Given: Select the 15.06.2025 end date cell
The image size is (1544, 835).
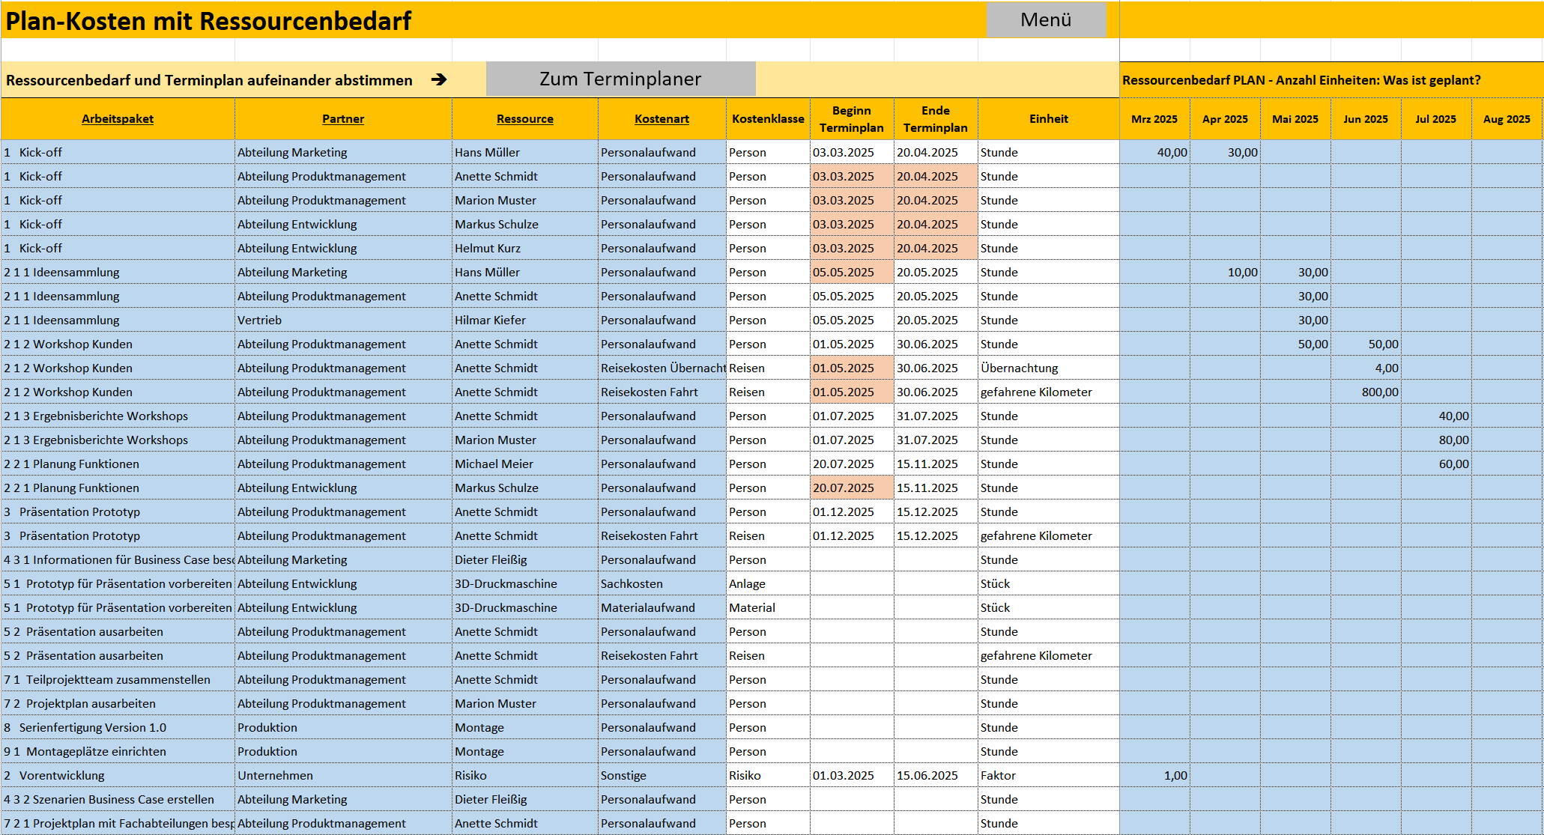Looking at the screenshot, I should coord(936,775).
